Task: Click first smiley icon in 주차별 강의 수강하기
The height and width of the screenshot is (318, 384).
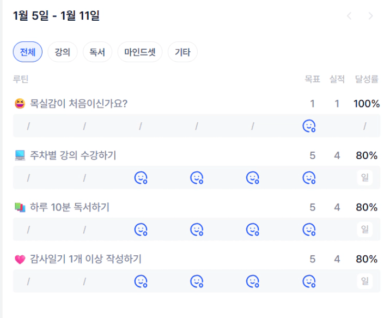Action: (141, 178)
